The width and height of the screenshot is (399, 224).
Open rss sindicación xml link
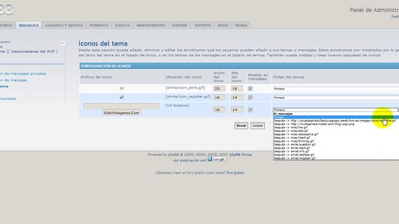pos(190,161)
